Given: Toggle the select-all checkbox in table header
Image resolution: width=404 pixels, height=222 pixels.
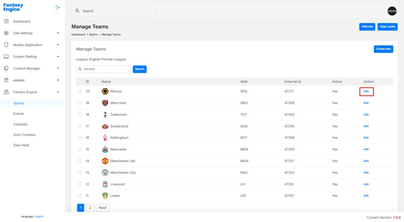Looking at the screenshot, I should (80, 81).
